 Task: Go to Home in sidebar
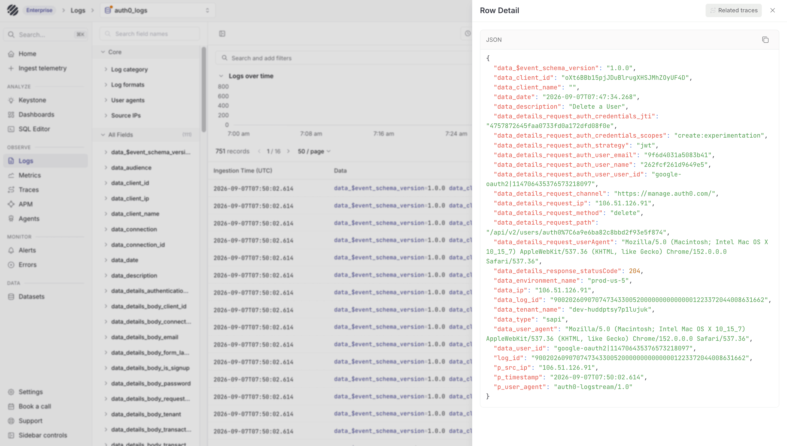point(46,54)
